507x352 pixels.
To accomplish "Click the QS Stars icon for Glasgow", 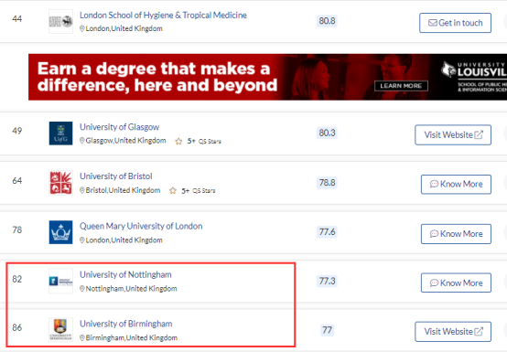I will [178, 141].
